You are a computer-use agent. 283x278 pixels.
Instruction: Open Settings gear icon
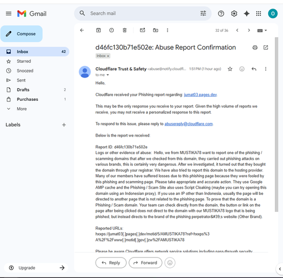click(234, 14)
